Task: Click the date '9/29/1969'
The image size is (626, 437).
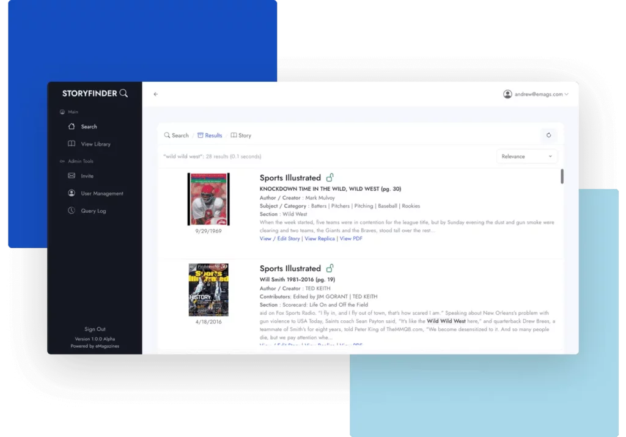Action: (x=208, y=231)
